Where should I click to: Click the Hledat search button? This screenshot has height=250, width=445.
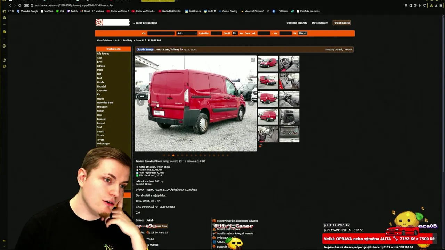click(302, 33)
